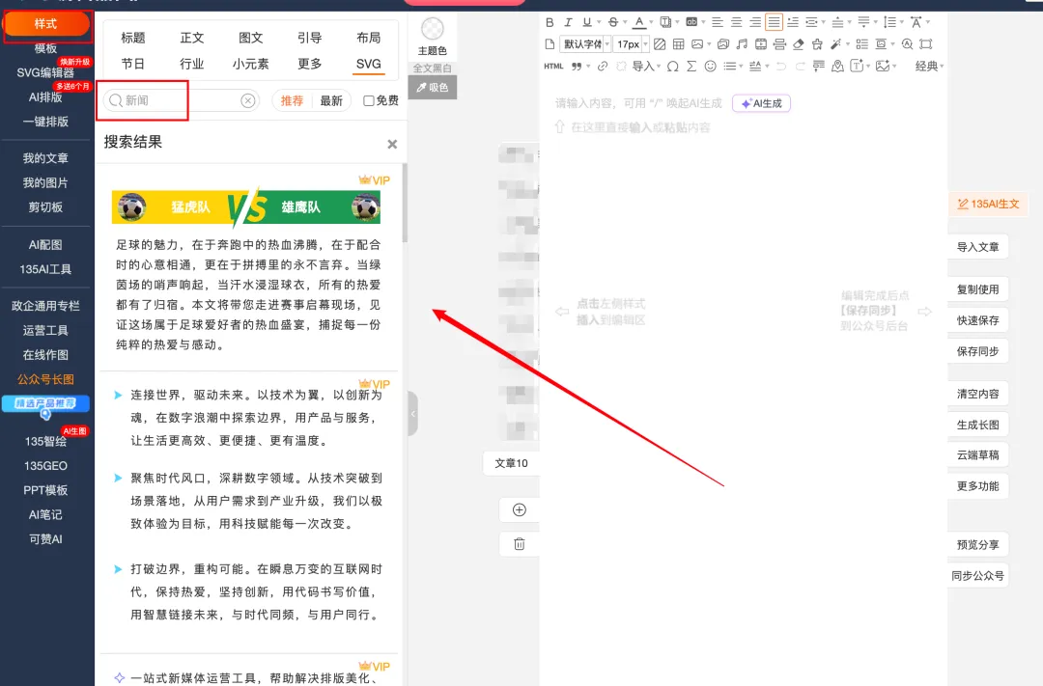Toggle the 免费 checkbox

click(369, 100)
